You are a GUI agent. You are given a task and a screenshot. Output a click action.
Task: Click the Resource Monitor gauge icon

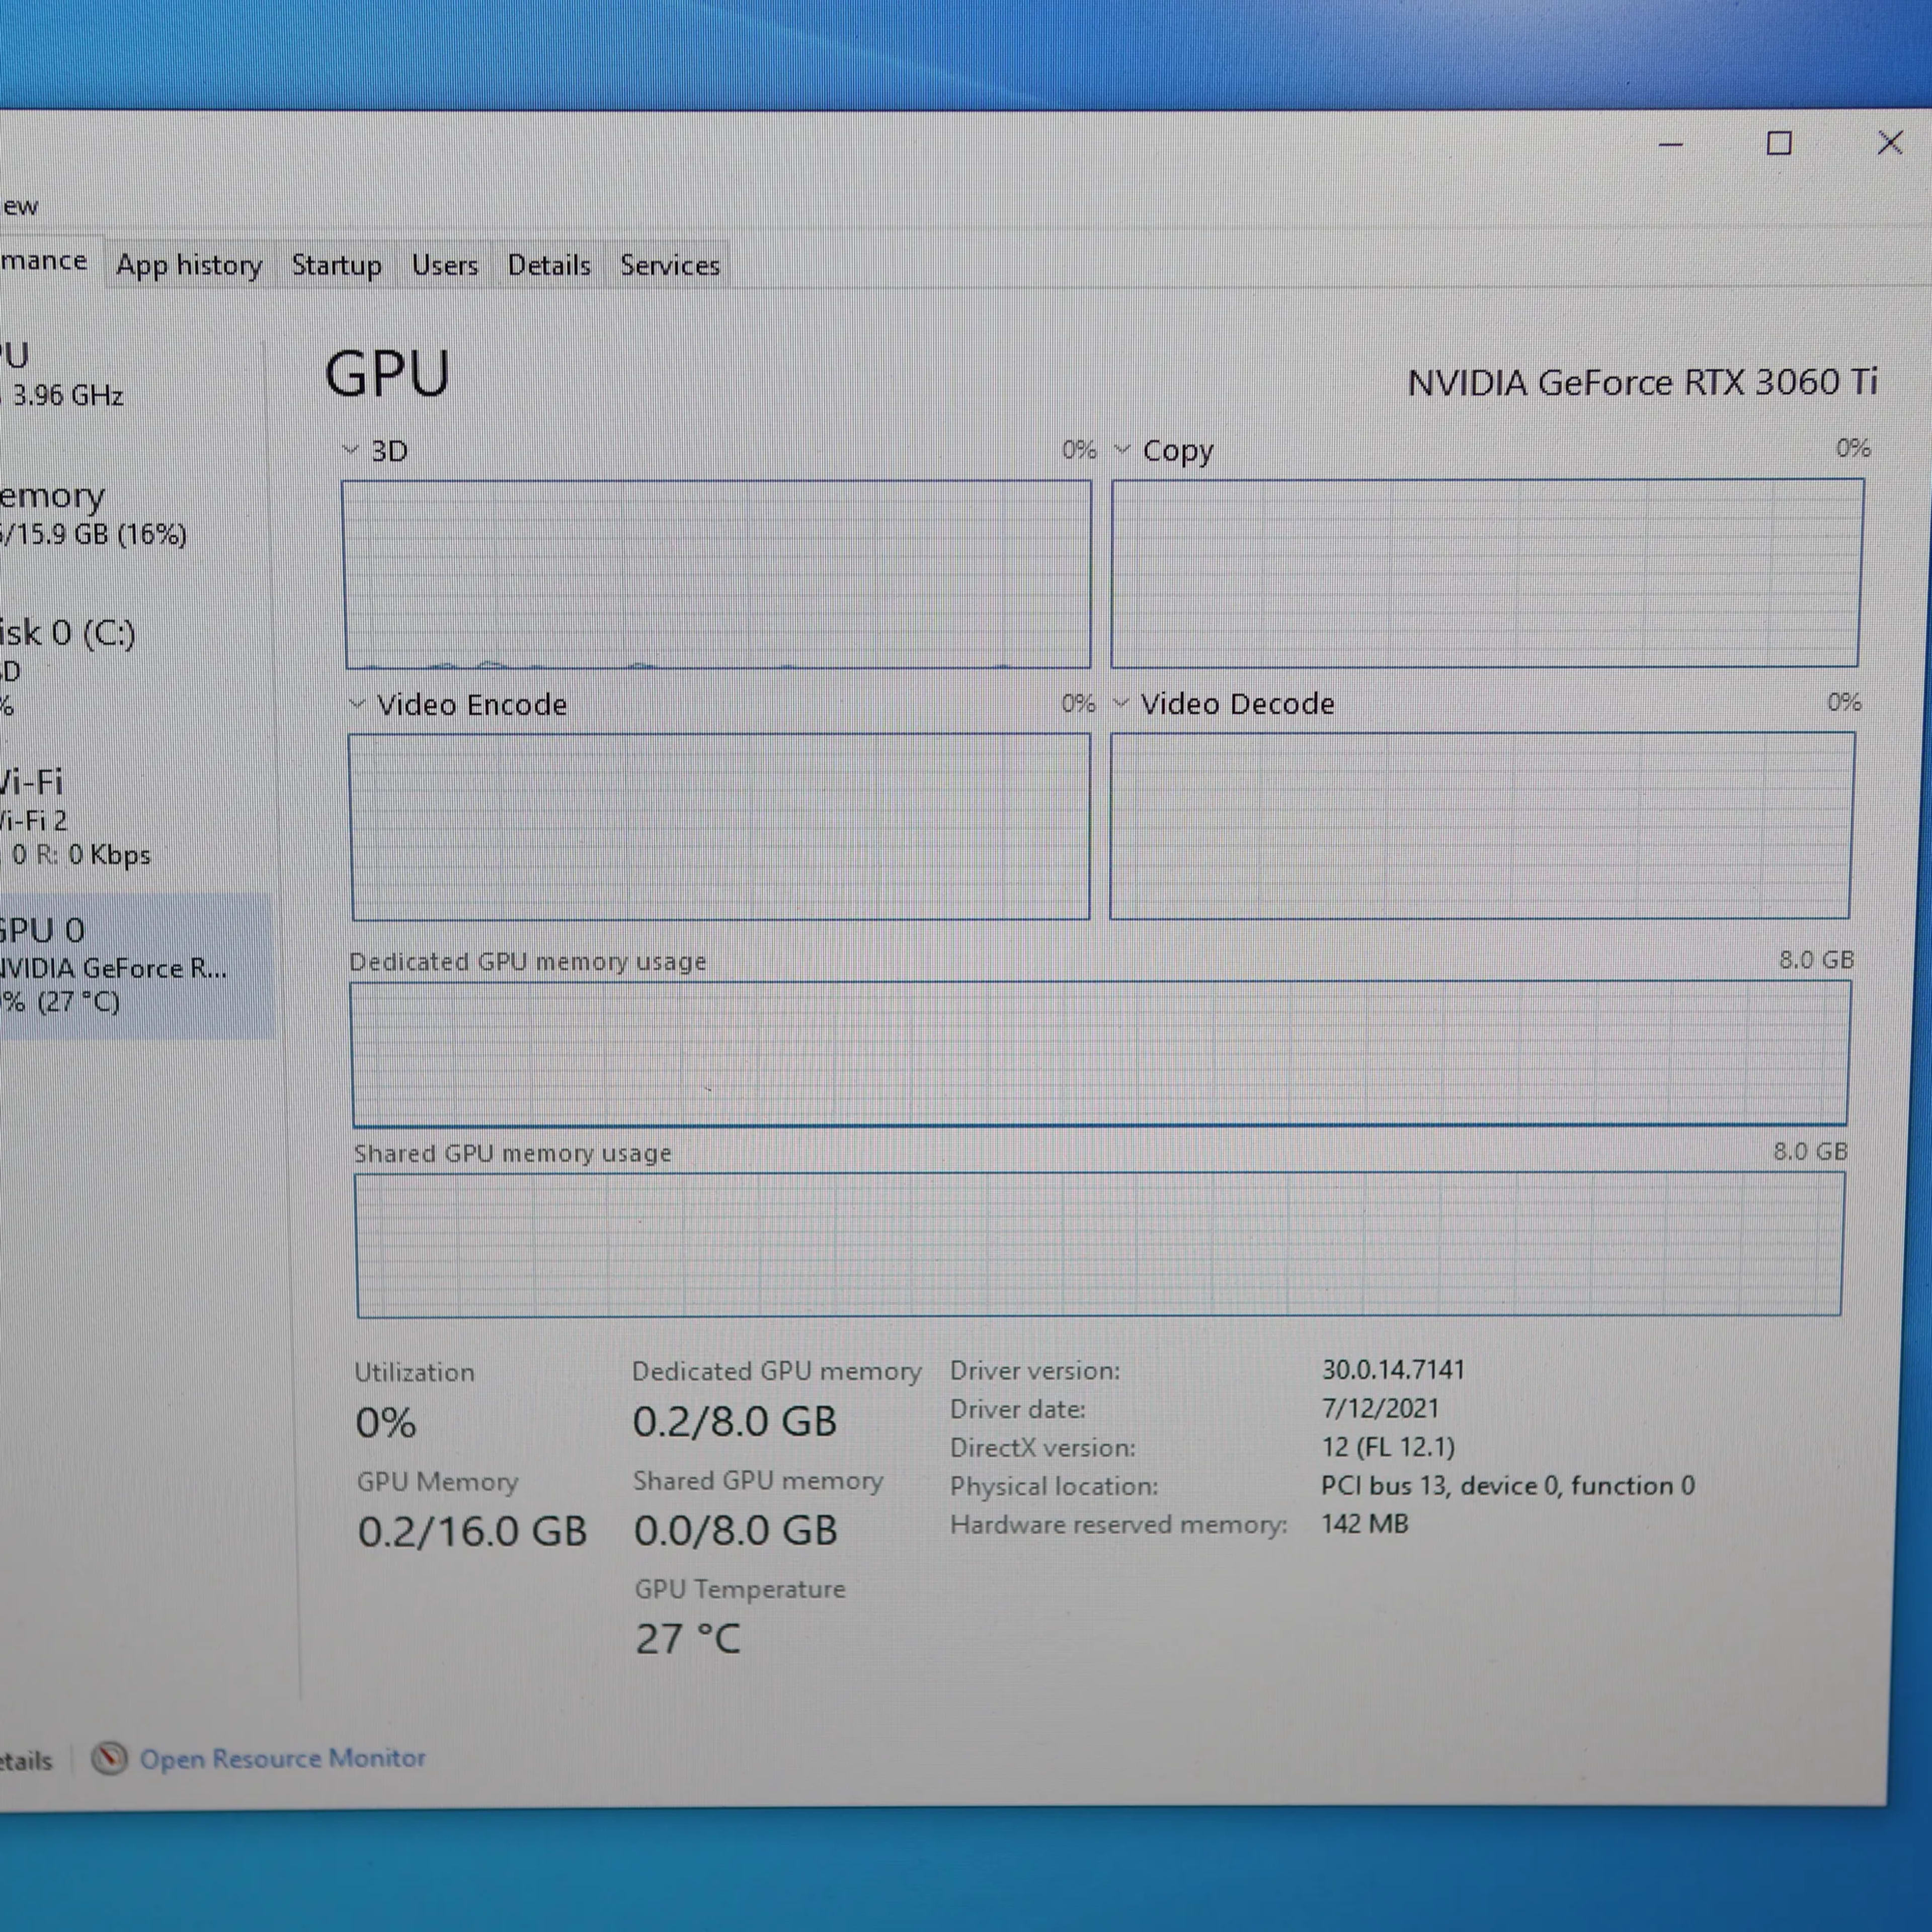109,1758
